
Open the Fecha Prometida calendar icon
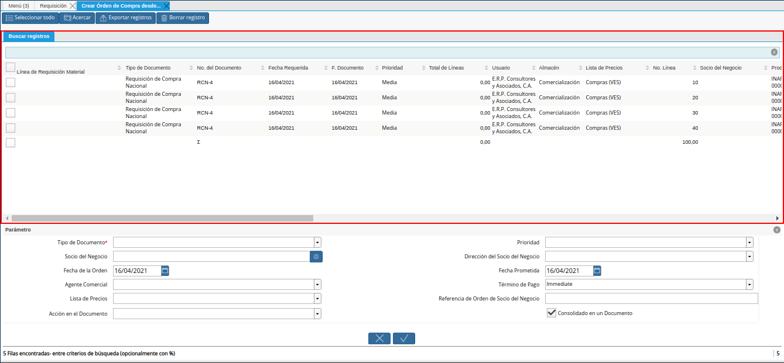[x=597, y=271]
